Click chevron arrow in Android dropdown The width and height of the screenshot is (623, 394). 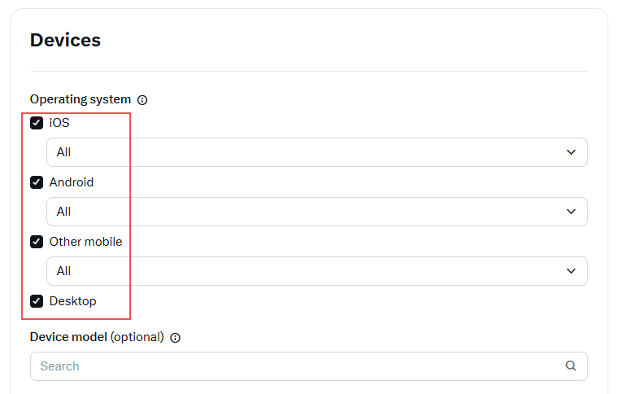(571, 212)
